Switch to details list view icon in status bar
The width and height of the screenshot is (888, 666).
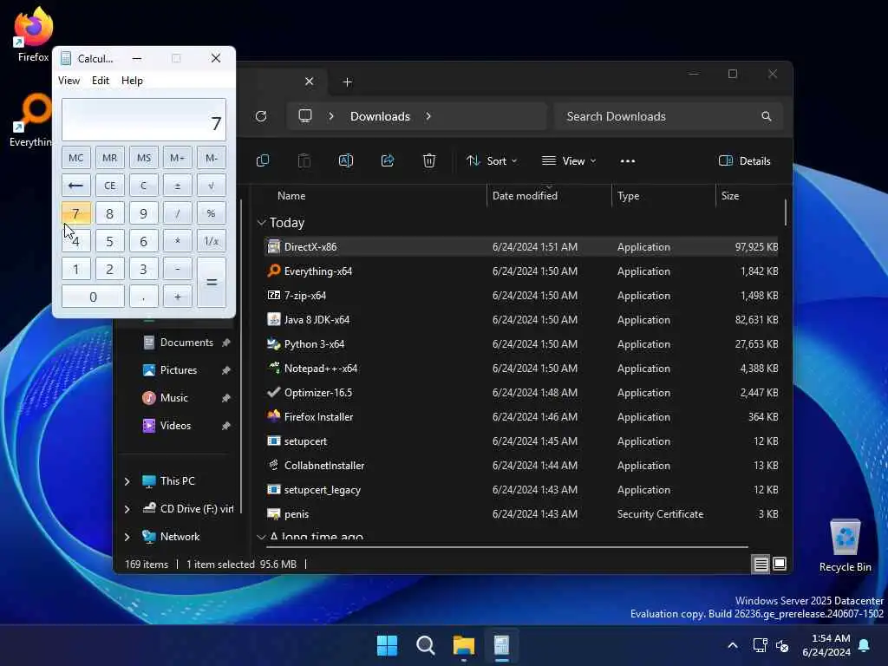click(761, 564)
